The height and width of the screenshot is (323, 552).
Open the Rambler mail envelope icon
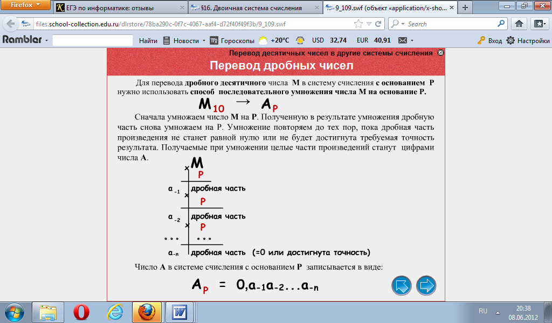point(402,40)
